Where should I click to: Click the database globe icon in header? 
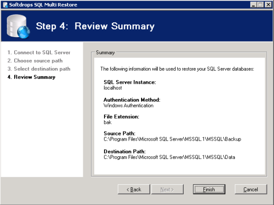click(x=18, y=26)
